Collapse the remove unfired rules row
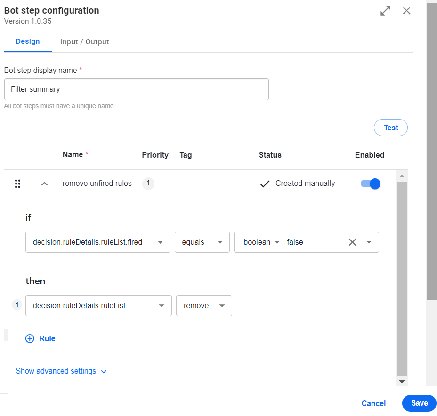Image resolution: width=437 pixels, height=416 pixels. 45,184
